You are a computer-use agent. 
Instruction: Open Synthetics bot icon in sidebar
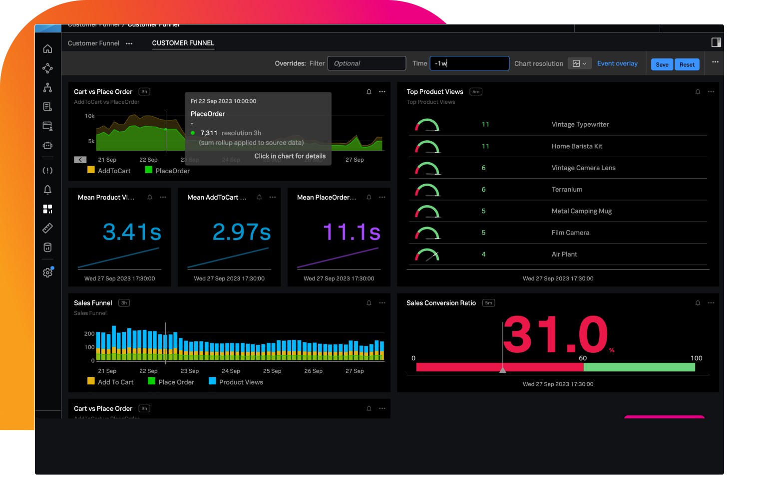pos(47,145)
